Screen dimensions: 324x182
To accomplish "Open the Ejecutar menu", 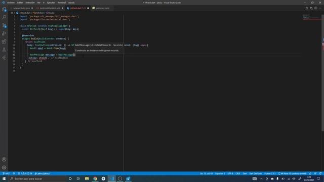I will tap(51, 3).
